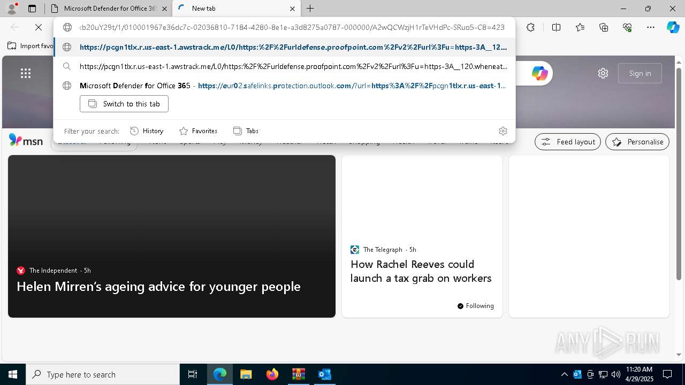
Task: Open address bar search settings gear
Action: coord(503,131)
